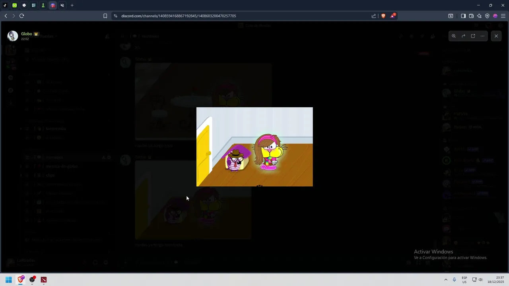Open the three-dots more options menu

click(x=482, y=36)
